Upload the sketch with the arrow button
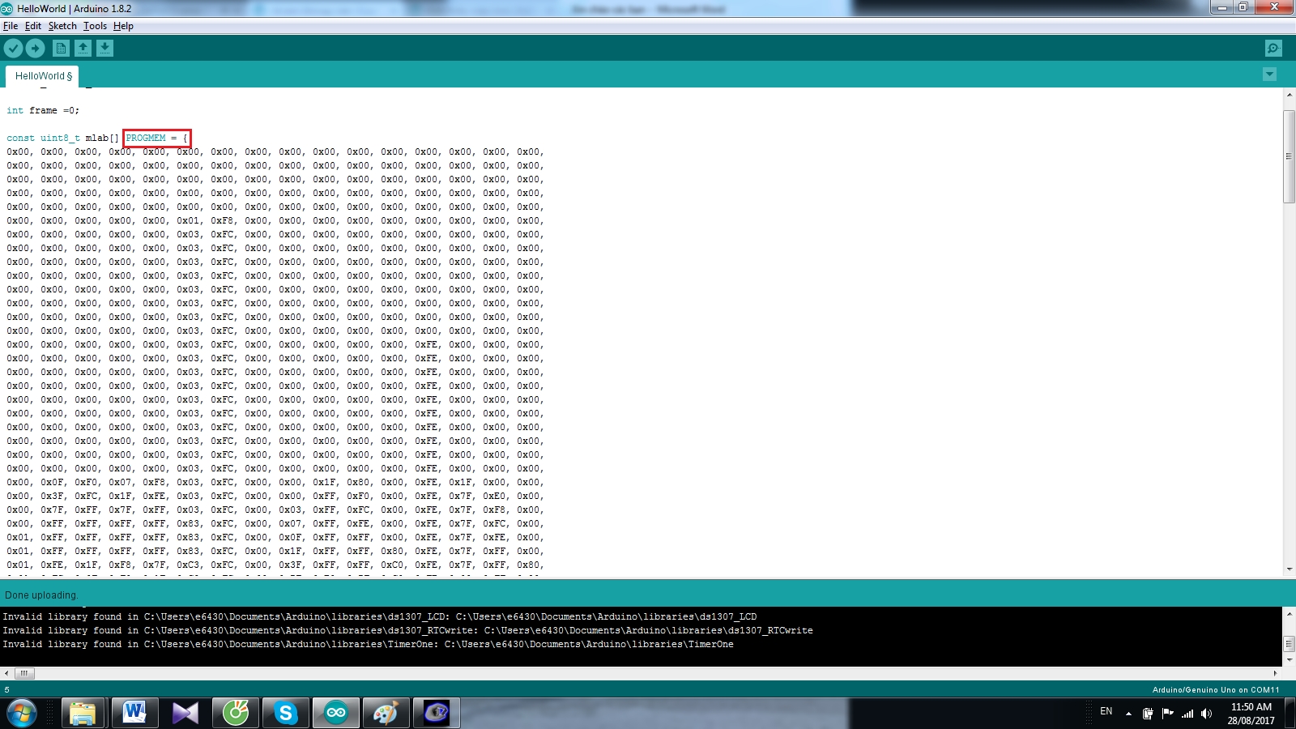Viewport: 1296px width, 729px height. (x=35, y=49)
